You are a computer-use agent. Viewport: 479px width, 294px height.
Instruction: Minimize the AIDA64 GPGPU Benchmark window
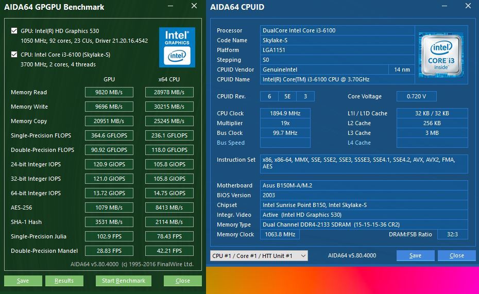coord(170,6)
